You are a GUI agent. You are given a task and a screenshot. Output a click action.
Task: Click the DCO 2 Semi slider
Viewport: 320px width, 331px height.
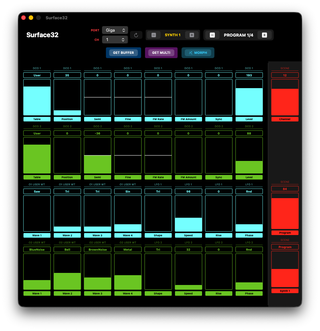point(97,155)
